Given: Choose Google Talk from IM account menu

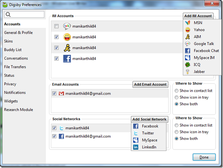Looking at the screenshot, I should 202,44.
